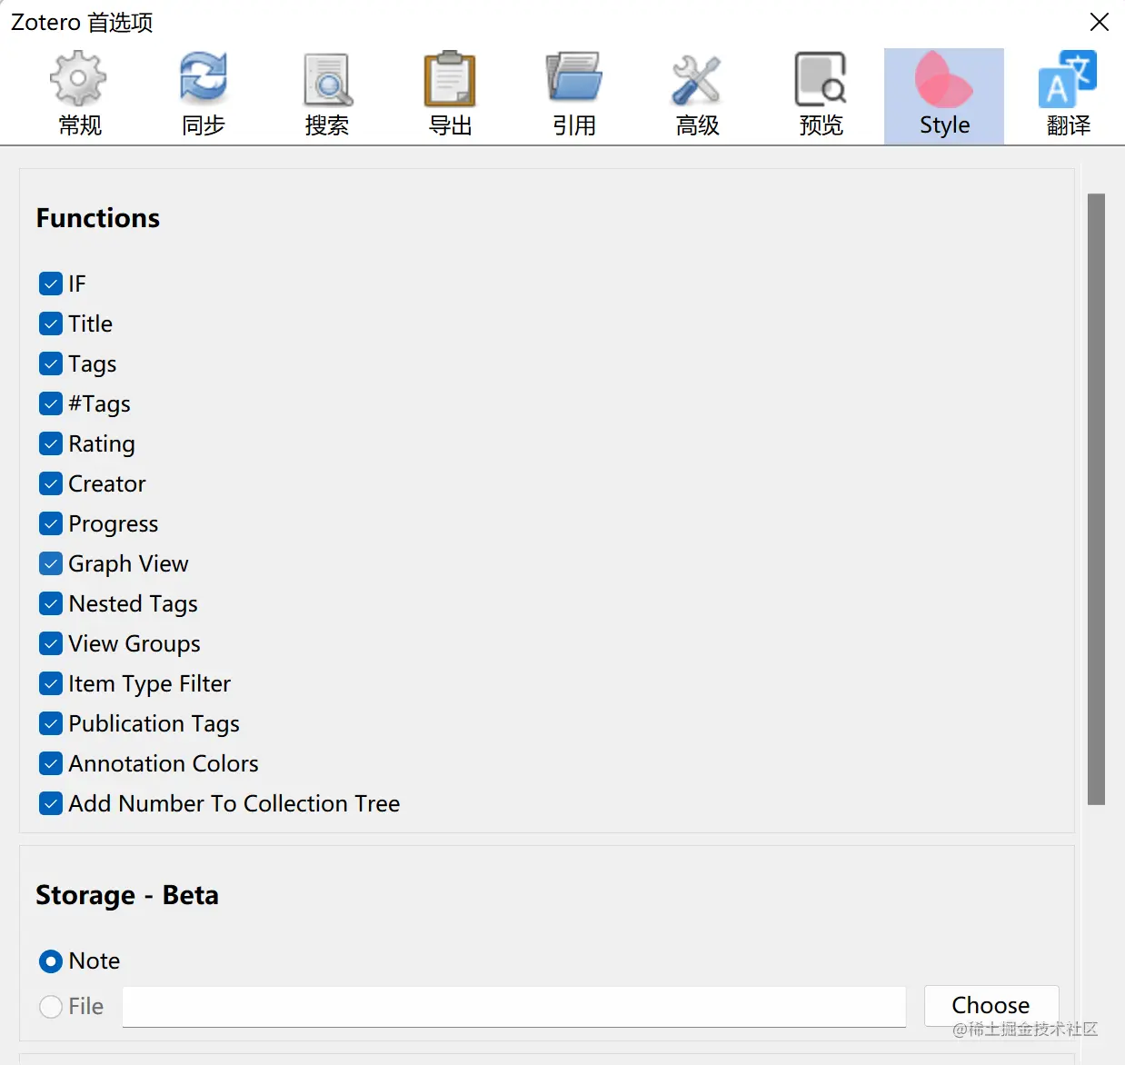Uncheck the Annotation Colors option
The image size is (1125, 1065).
(x=51, y=763)
